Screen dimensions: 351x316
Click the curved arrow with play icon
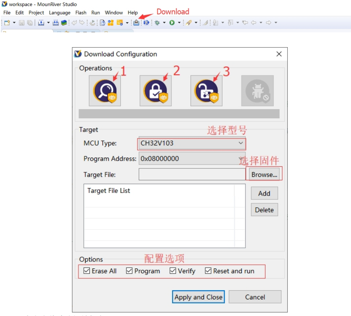point(92,23)
